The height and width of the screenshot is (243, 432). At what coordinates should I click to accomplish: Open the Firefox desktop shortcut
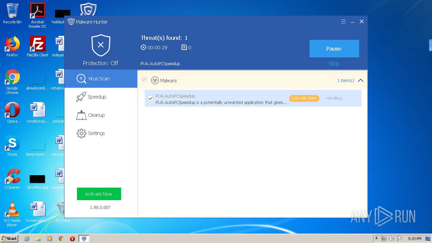click(12, 47)
